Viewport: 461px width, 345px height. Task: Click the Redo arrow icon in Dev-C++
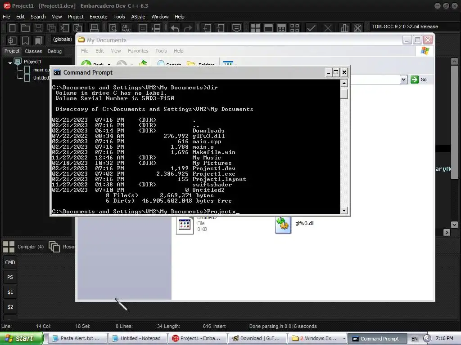(x=188, y=28)
